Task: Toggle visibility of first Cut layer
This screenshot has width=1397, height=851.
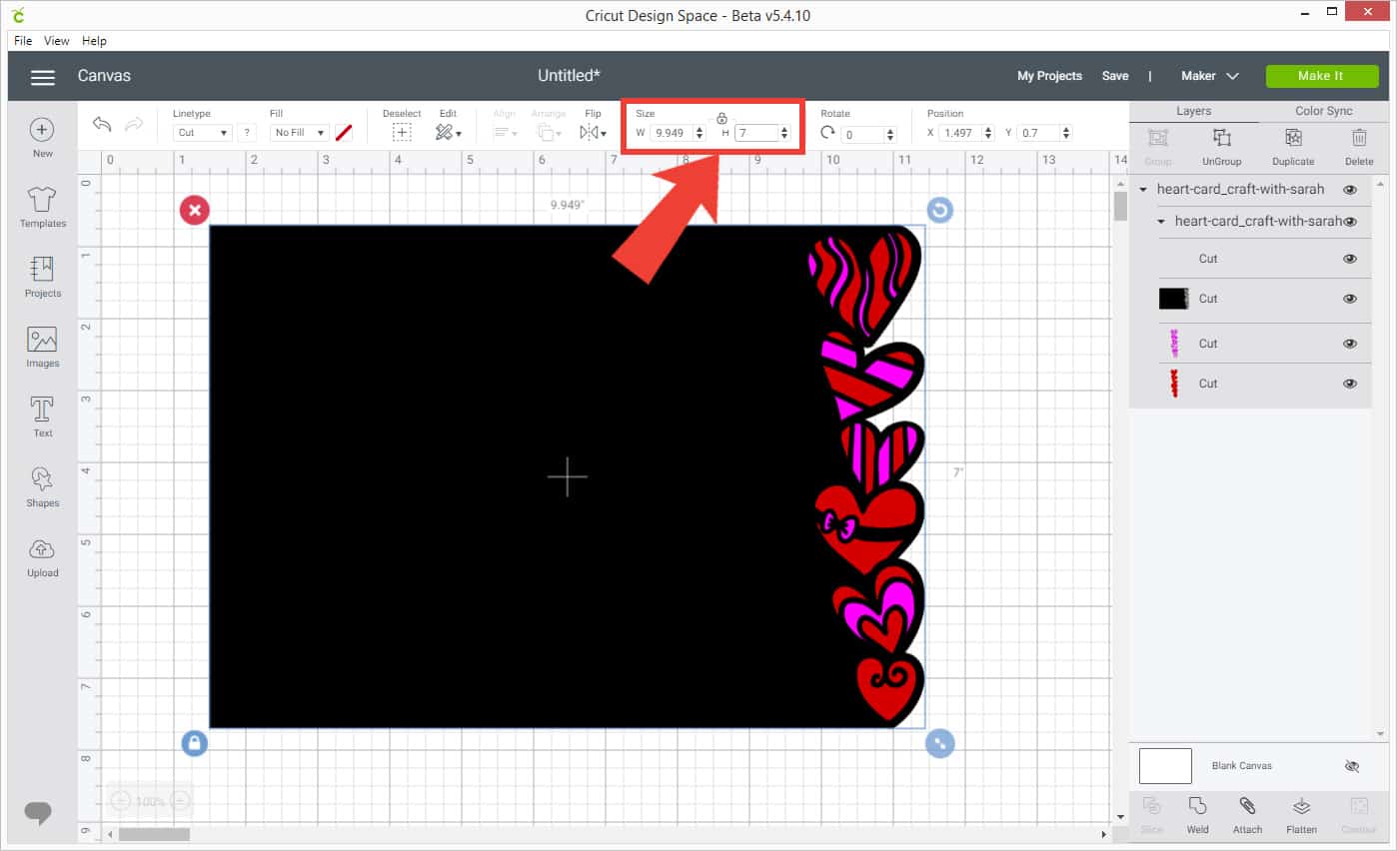Action: click(1350, 259)
